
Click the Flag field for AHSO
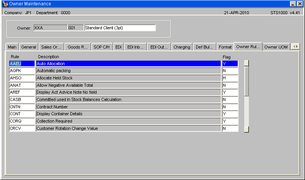click(x=230, y=78)
